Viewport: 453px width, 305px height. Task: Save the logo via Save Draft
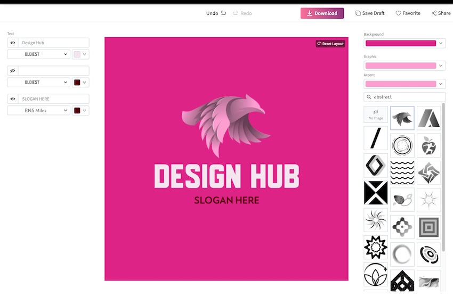pyautogui.click(x=370, y=13)
